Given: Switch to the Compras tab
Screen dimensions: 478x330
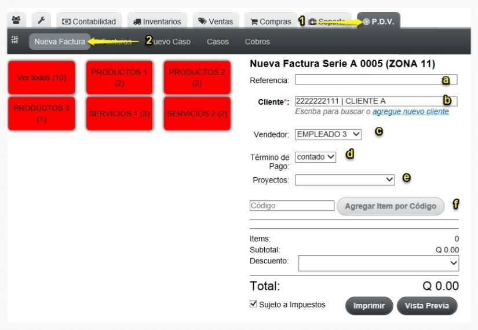Looking at the screenshot, I should coord(271,21).
